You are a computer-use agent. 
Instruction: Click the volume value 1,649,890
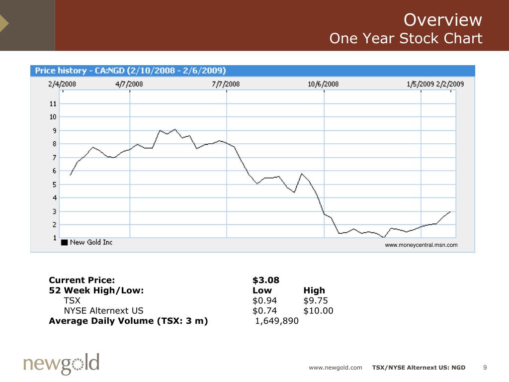(x=276, y=321)
